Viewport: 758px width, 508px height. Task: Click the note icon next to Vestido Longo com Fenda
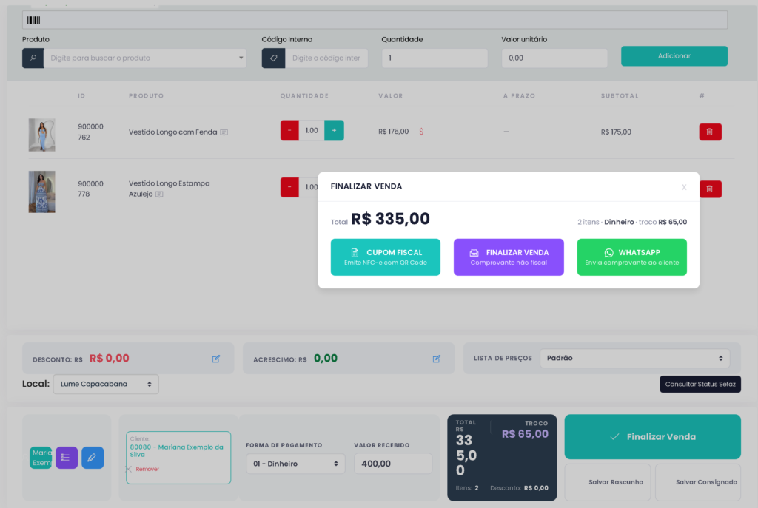coord(224,132)
